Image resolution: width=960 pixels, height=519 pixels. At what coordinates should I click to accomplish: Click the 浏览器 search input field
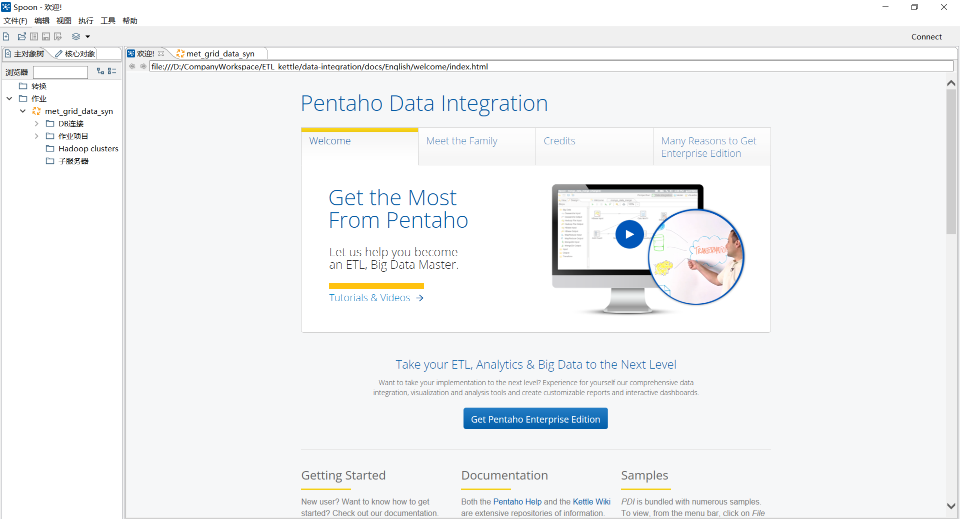(x=60, y=72)
